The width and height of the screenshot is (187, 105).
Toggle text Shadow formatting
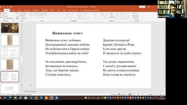(39, 17)
